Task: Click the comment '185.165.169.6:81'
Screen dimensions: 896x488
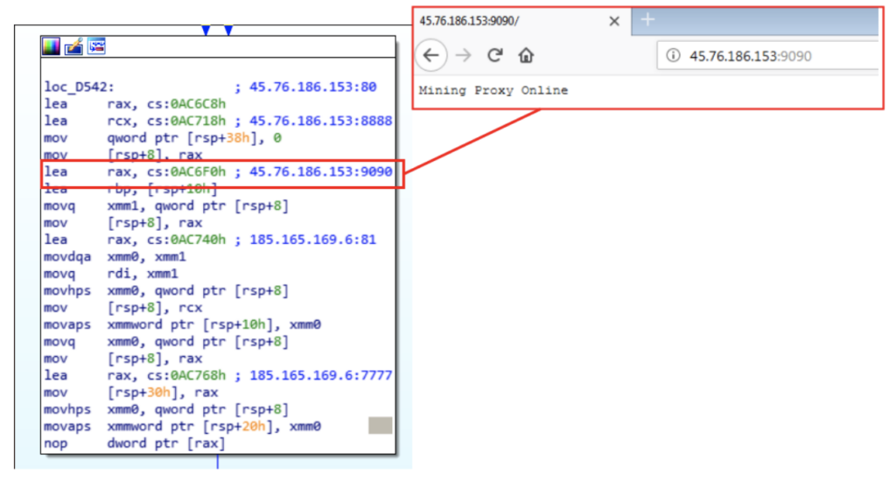Action: coord(312,240)
